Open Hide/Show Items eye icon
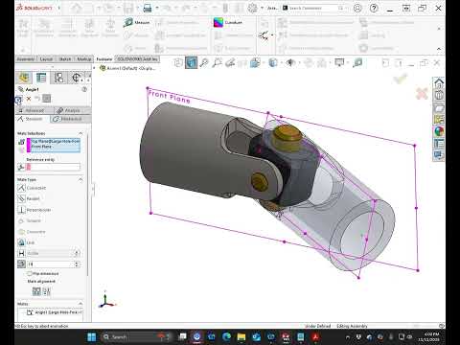The image size is (460, 345). (290, 63)
